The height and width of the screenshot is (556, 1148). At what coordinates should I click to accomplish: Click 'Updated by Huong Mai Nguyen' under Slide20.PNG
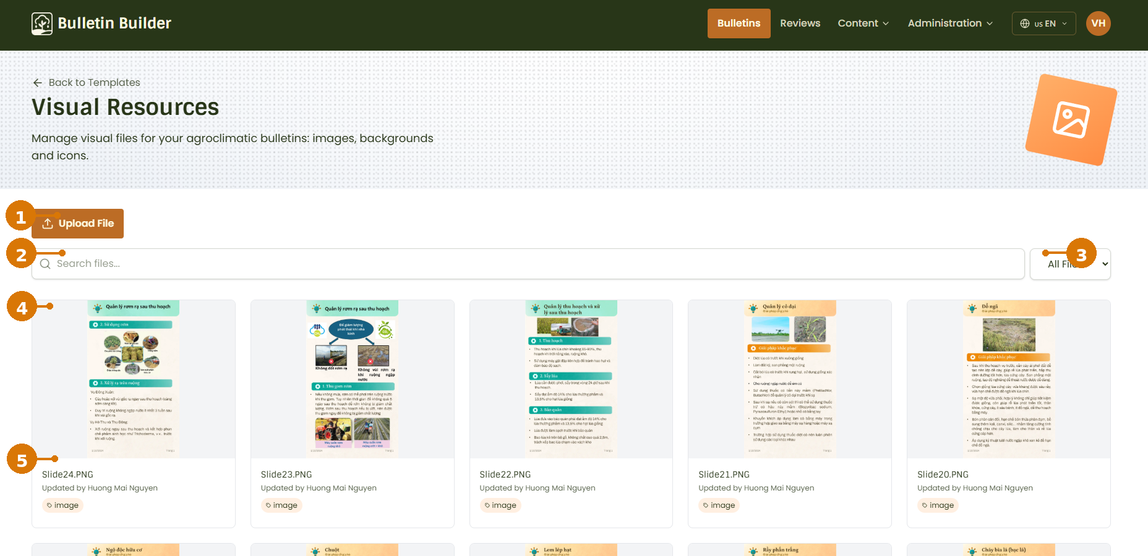pyautogui.click(x=975, y=488)
